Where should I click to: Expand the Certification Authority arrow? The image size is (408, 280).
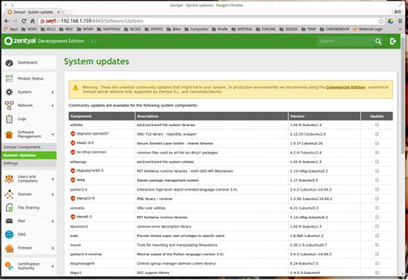(53, 266)
